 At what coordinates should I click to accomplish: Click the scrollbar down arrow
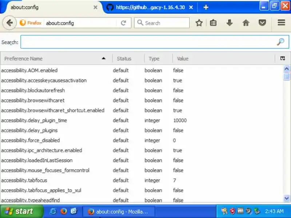pos(287,198)
